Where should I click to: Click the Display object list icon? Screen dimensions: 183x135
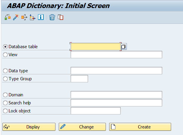pos(32,17)
